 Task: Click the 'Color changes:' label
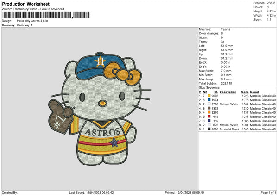coord(209,33)
